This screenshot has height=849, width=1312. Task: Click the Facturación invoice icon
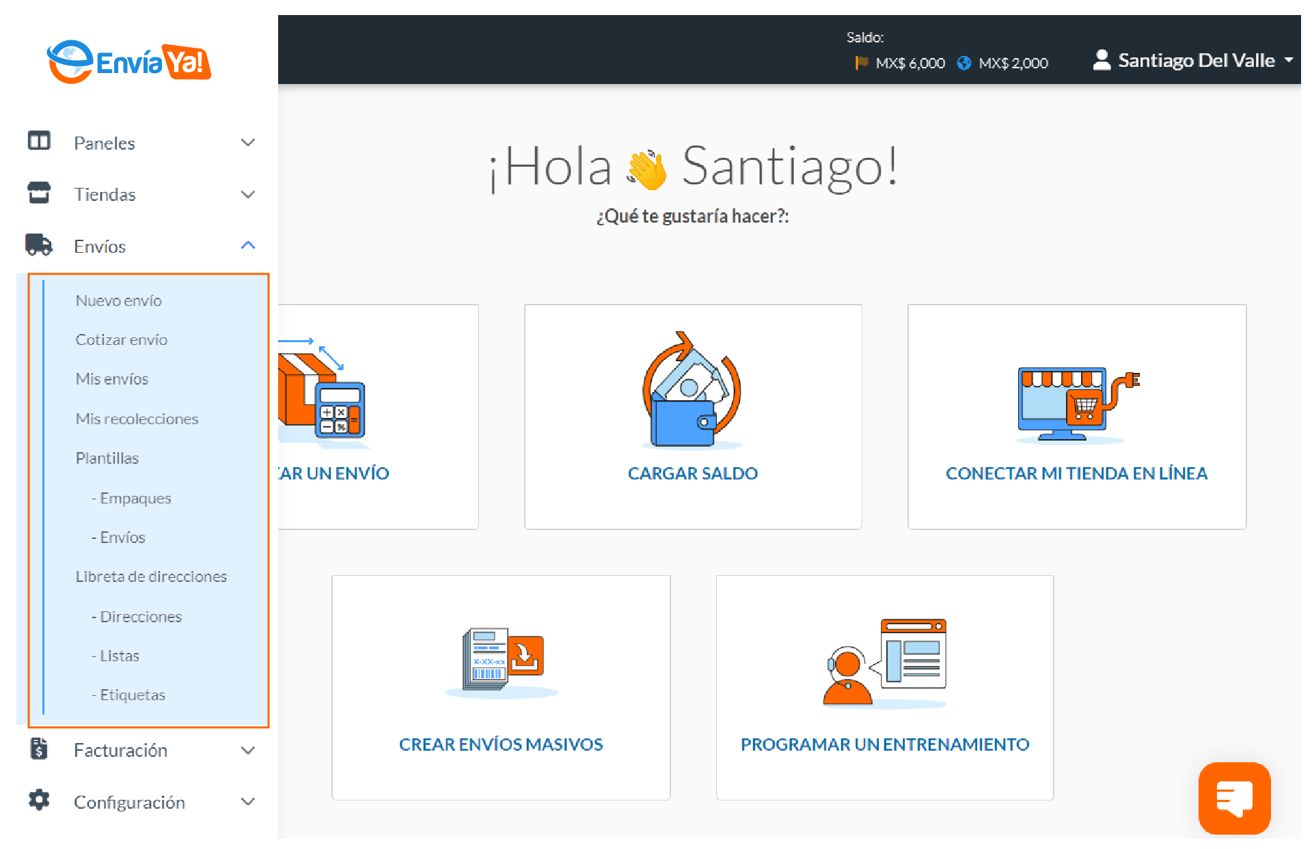pos(39,749)
